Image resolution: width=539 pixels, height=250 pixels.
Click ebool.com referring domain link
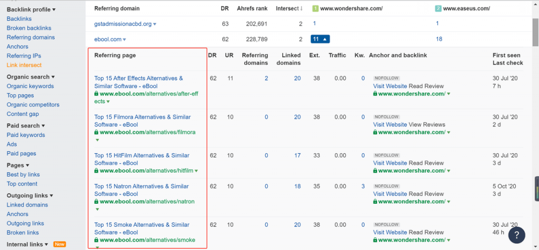tap(108, 39)
